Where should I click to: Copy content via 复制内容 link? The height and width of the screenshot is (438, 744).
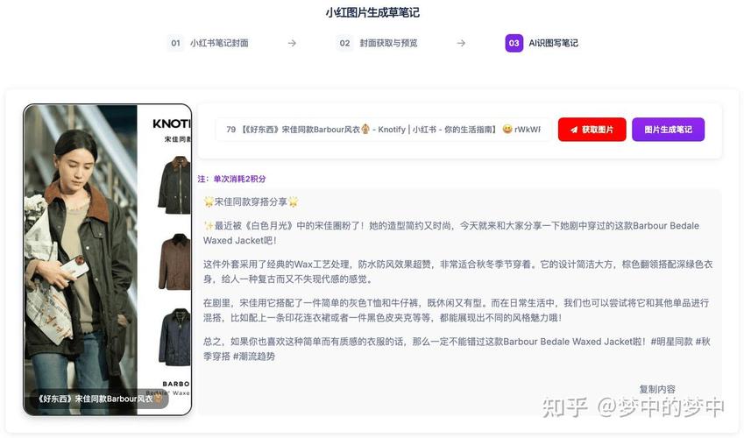pyautogui.click(x=657, y=389)
